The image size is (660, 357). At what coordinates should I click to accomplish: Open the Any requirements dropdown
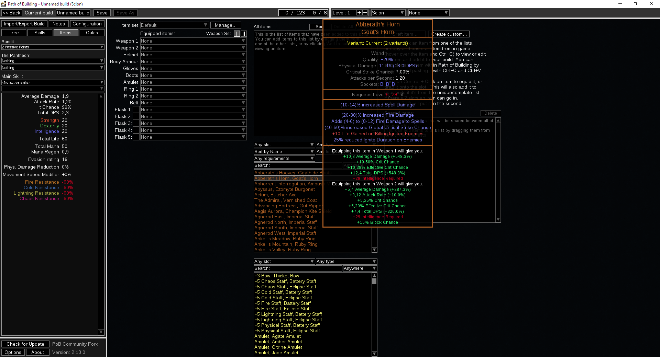(284, 159)
